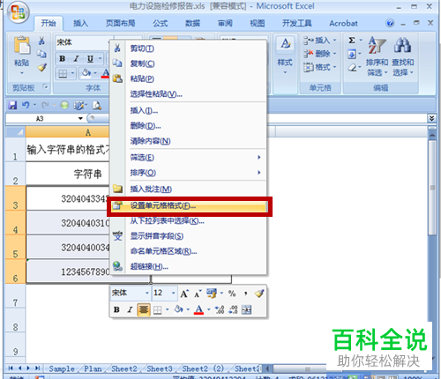
Task: Click Decrease Decimal icon in mini toolbar
Action: 233,309
